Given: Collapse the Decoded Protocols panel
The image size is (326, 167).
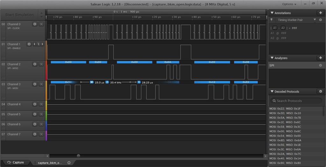Looking at the screenshot, I should point(272,92).
